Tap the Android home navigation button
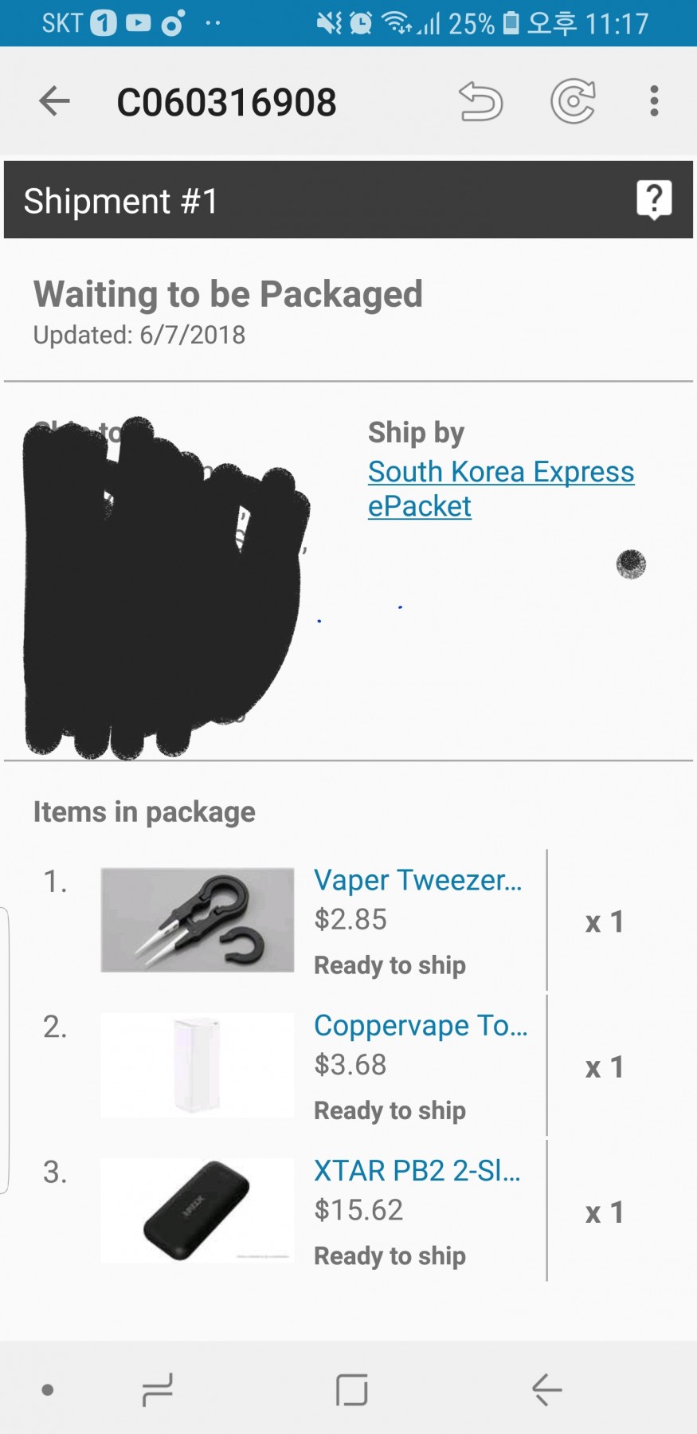The width and height of the screenshot is (697, 1434). pos(351,1390)
